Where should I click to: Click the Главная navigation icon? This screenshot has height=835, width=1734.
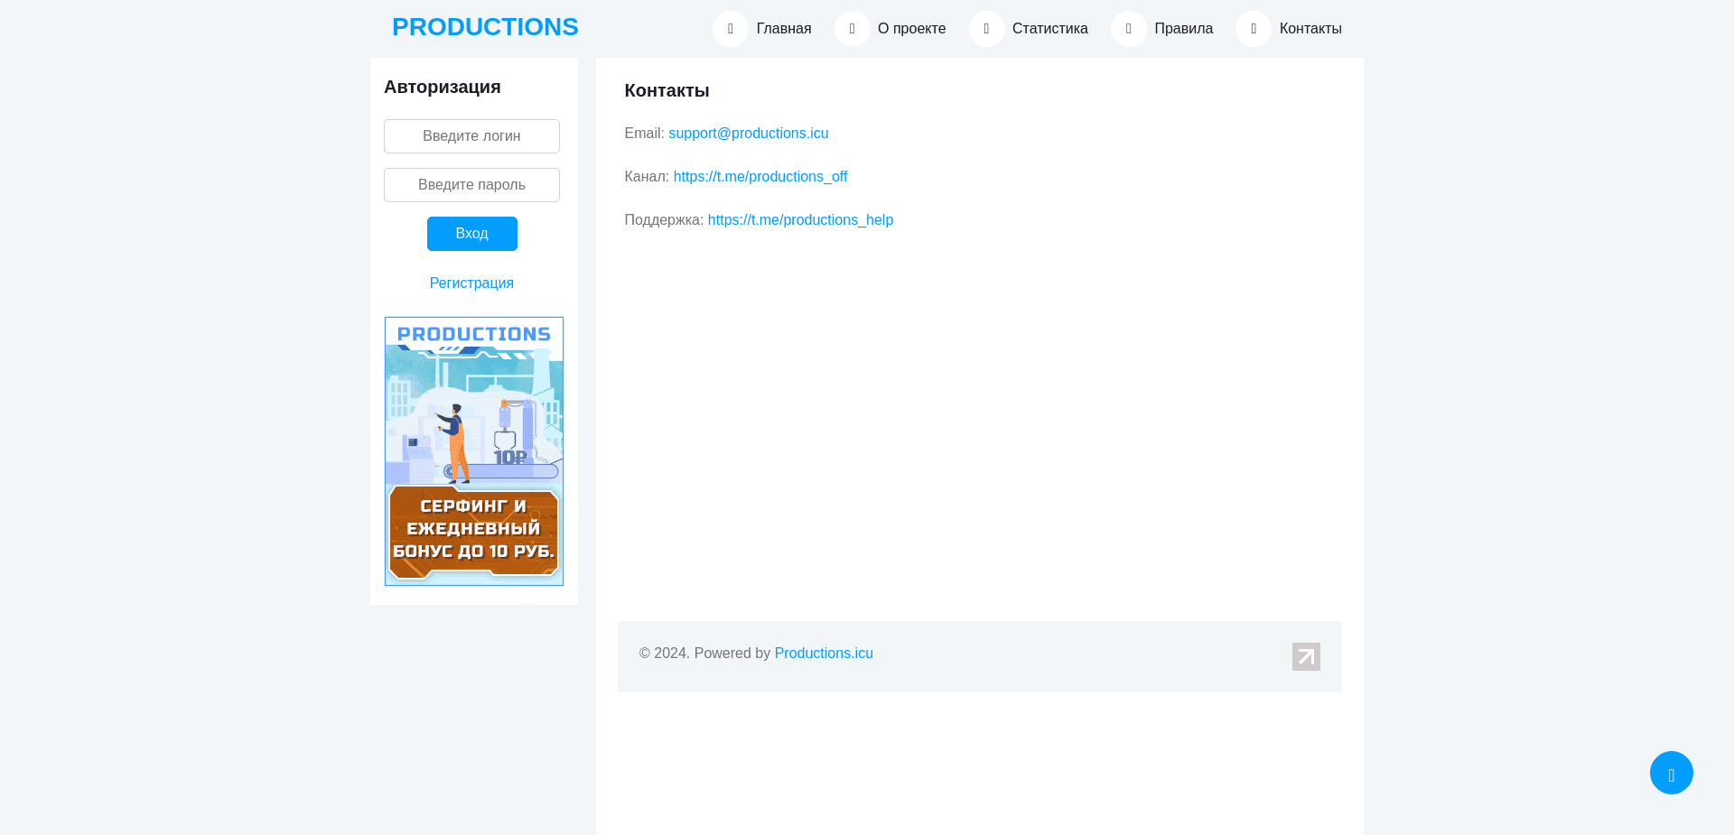point(730,28)
